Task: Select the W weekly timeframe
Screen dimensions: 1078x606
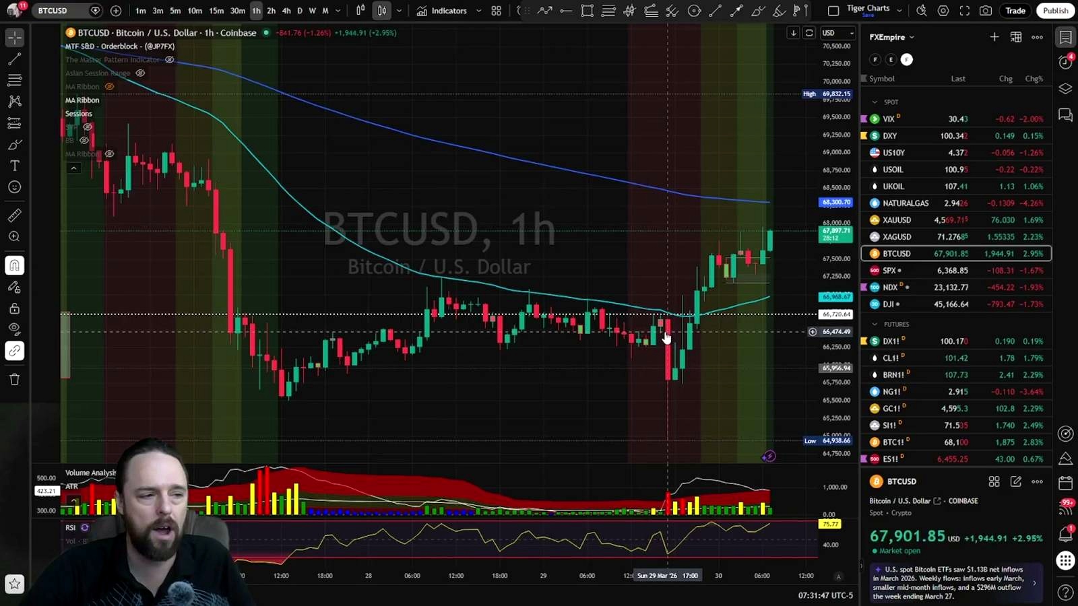Action: pos(312,11)
